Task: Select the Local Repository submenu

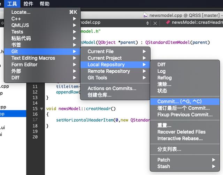Action: (115, 64)
